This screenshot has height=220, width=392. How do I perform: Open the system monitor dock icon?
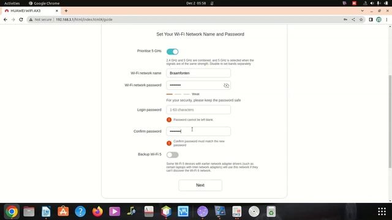(x=183, y=211)
